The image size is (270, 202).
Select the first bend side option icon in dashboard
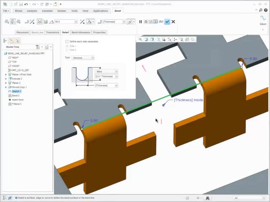pos(7,21)
